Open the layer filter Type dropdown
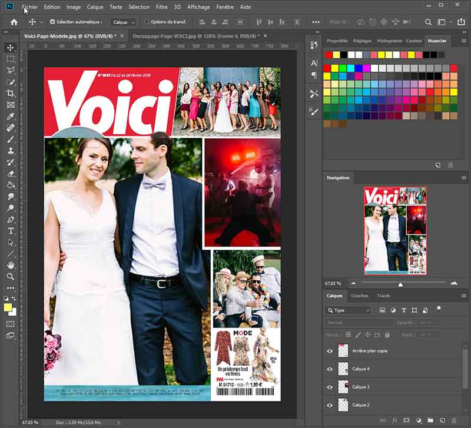471x428 pixels. tap(347, 310)
